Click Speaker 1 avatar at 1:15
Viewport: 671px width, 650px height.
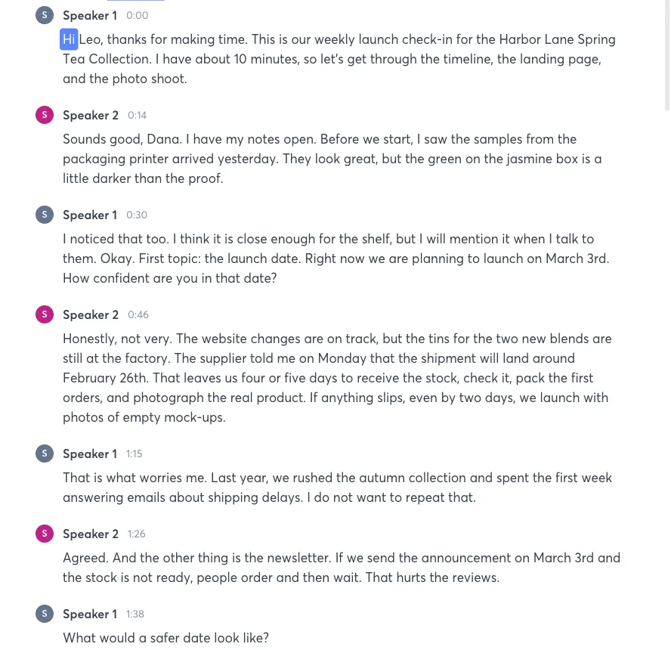(45, 453)
